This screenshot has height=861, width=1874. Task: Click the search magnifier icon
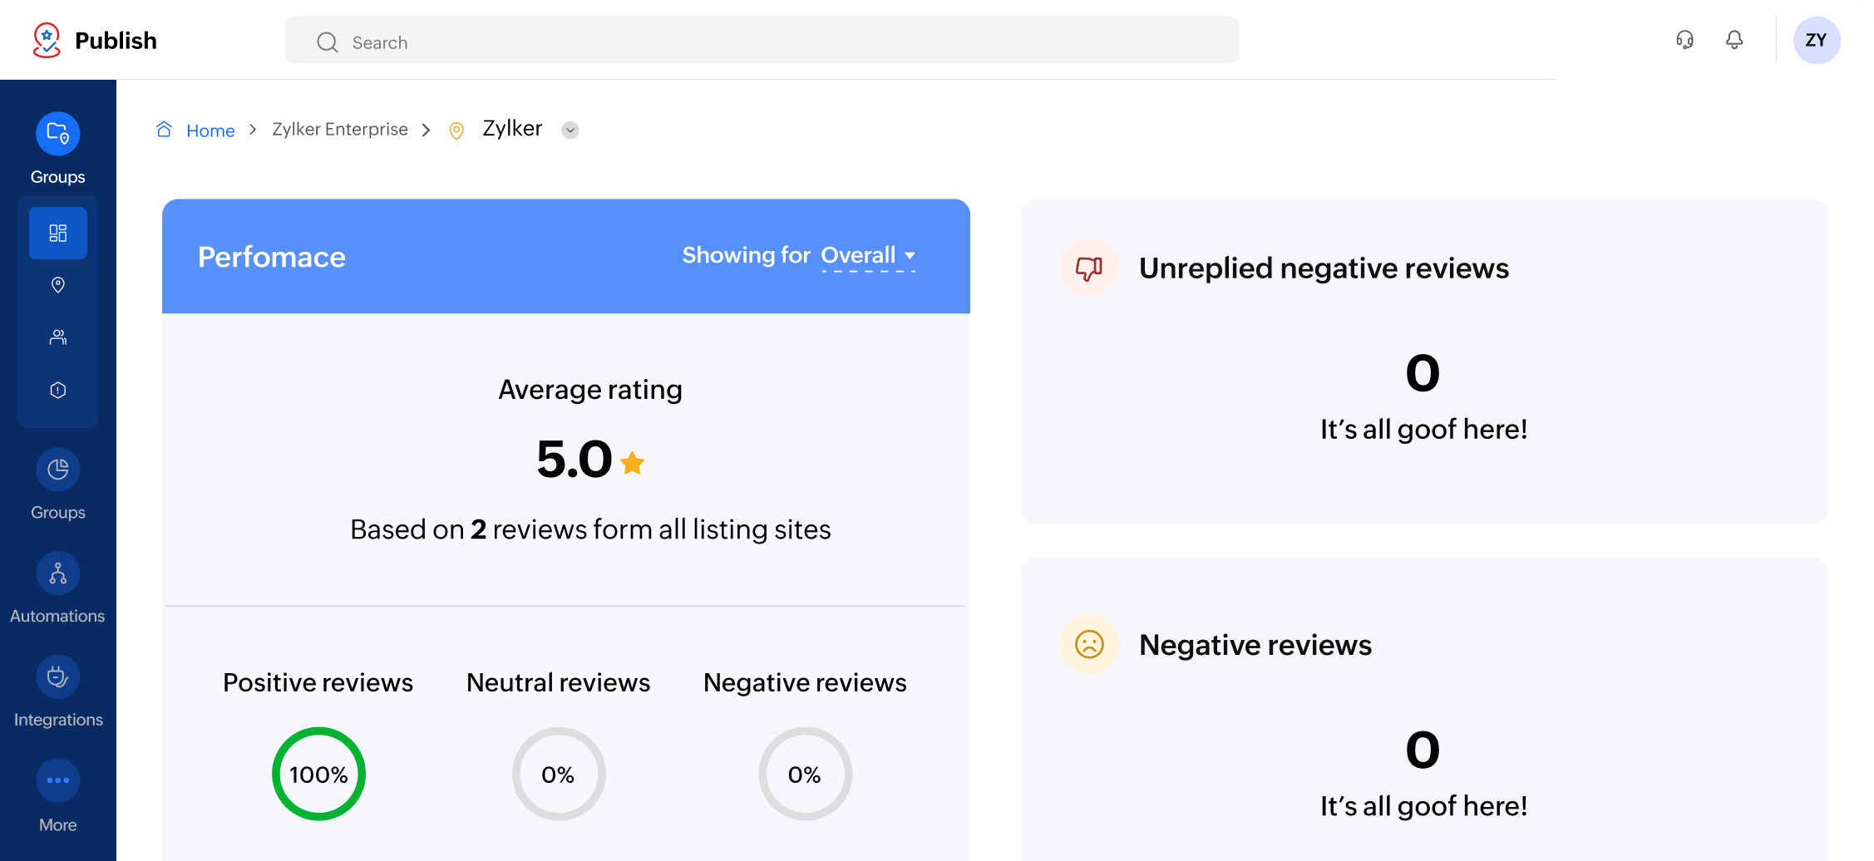328,42
